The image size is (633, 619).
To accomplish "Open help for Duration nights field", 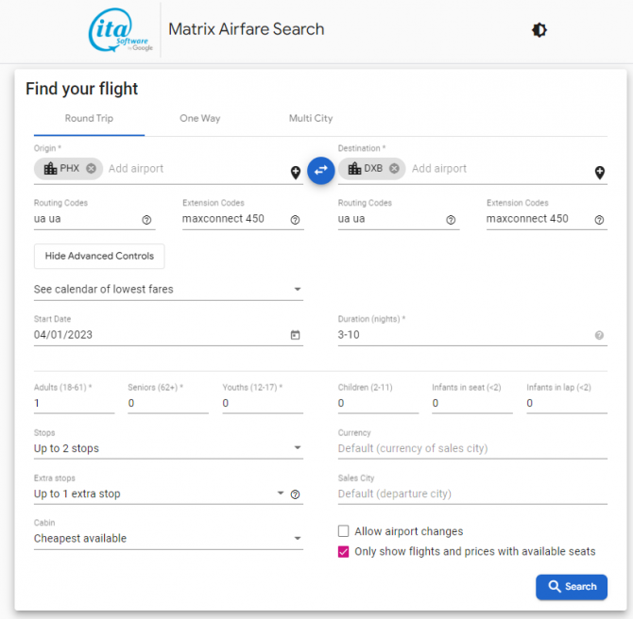I will coord(599,335).
